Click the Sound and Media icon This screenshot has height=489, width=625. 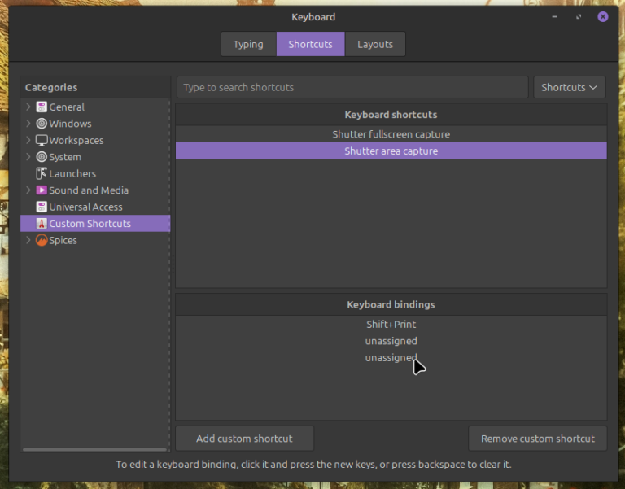[42, 190]
